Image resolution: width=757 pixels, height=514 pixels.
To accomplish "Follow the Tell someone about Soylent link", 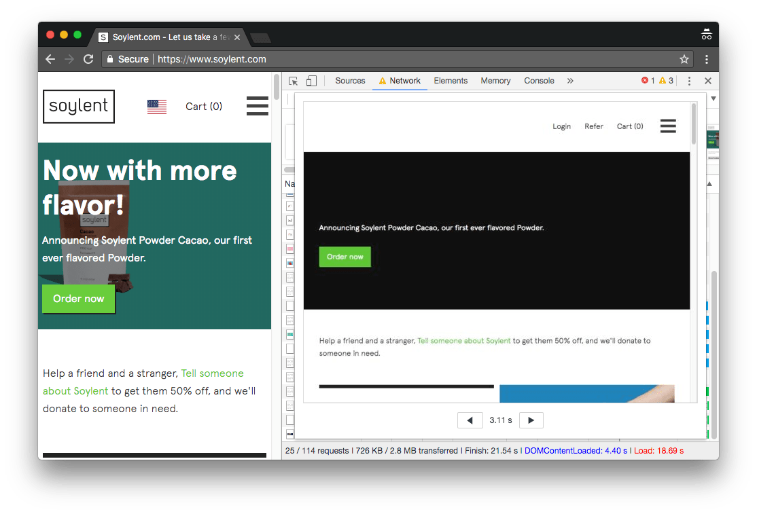I will [x=143, y=382].
